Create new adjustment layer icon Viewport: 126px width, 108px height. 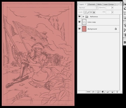pos(103,92)
